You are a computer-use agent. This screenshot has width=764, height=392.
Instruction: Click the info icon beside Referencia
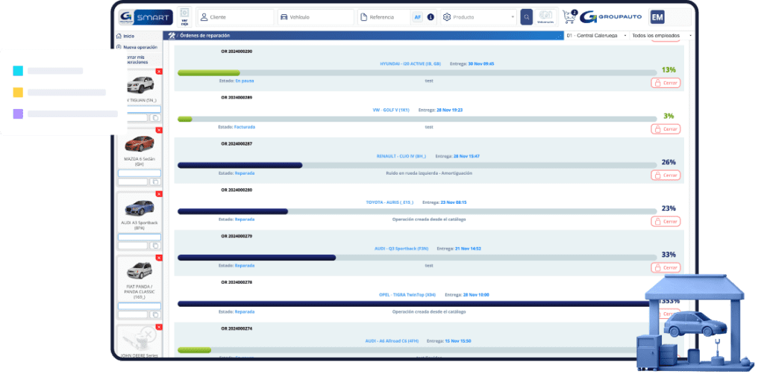click(x=430, y=17)
